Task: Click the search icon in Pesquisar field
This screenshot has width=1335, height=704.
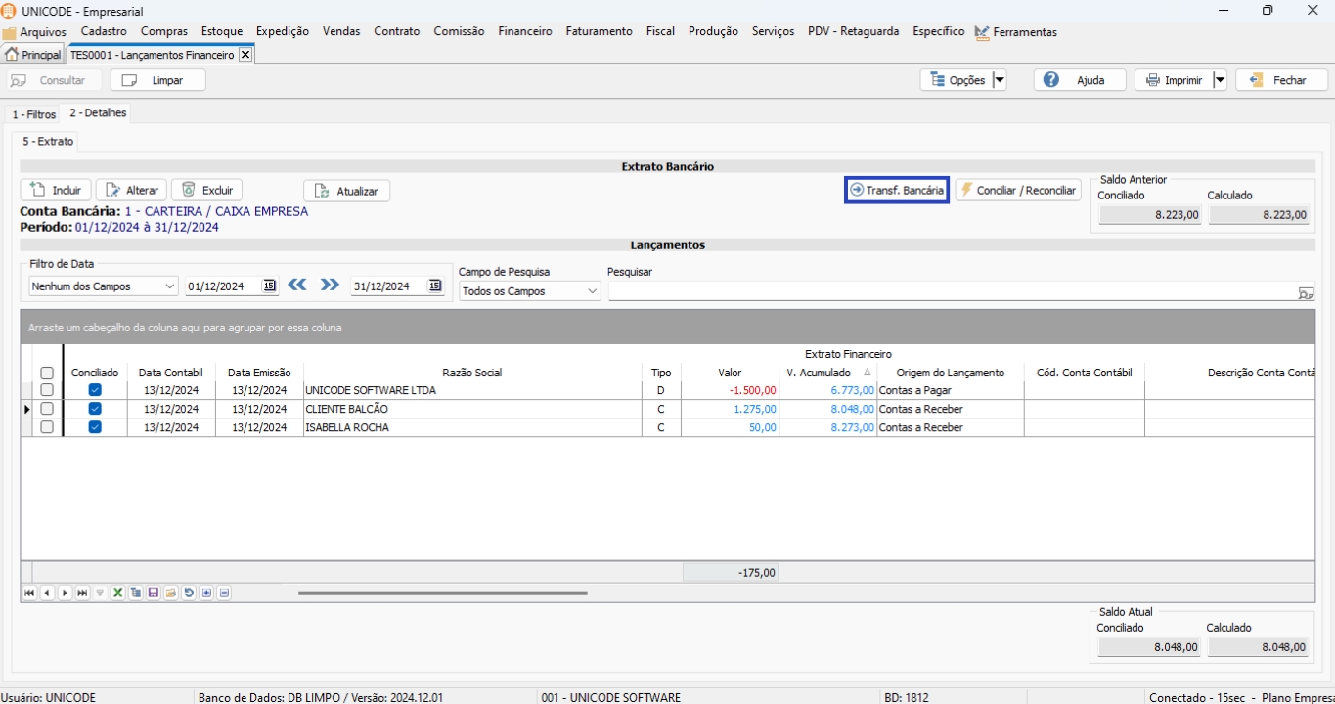Action: [x=1306, y=292]
